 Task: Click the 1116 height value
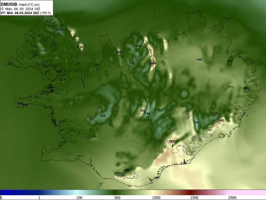[x=80, y=47]
